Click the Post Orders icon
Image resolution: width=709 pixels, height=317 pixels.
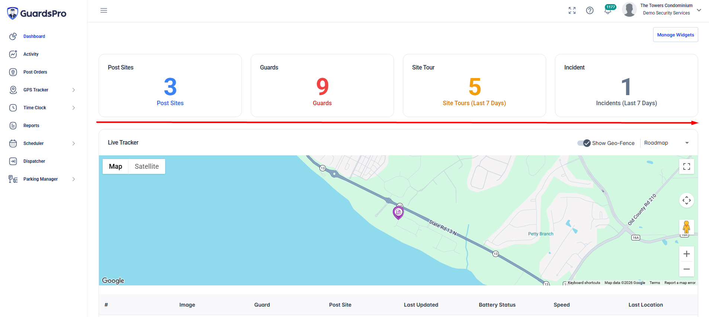pos(13,72)
